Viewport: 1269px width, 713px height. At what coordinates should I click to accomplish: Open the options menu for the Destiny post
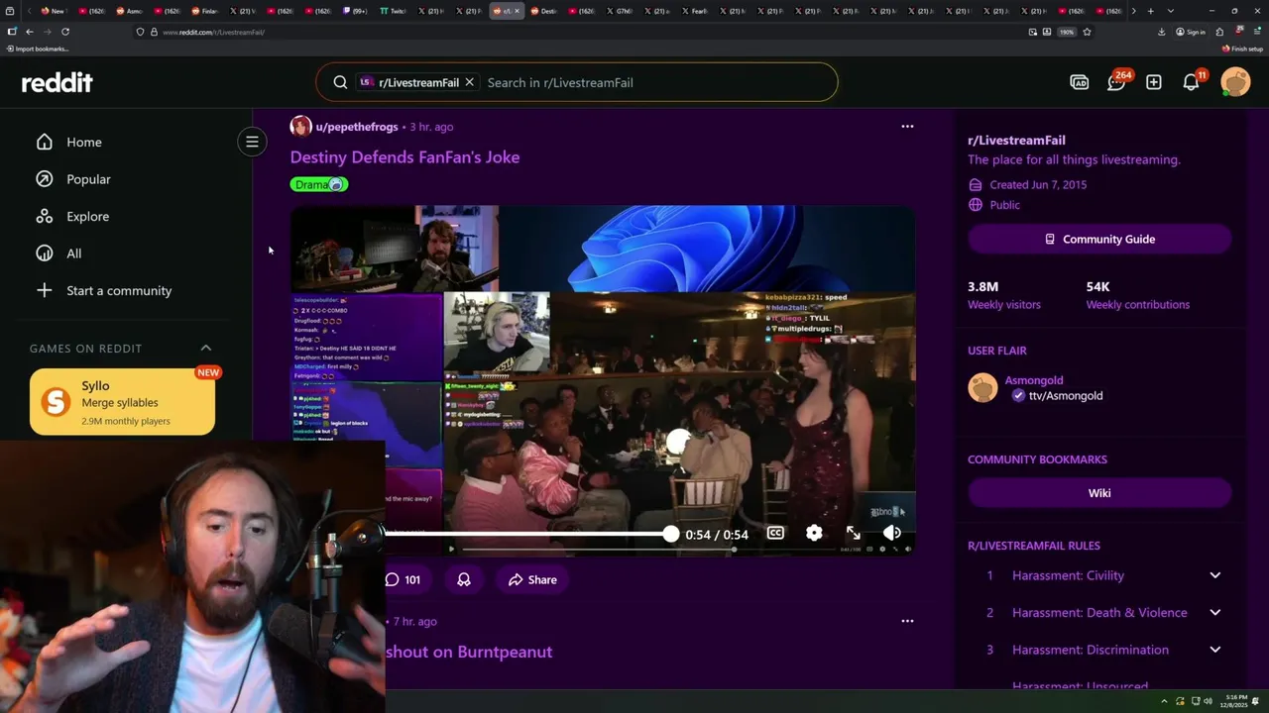click(x=907, y=127)
